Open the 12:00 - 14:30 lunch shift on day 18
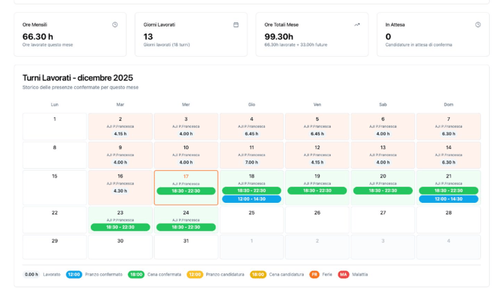The width and height of the screenshot is (495, 293). [251, 199]
